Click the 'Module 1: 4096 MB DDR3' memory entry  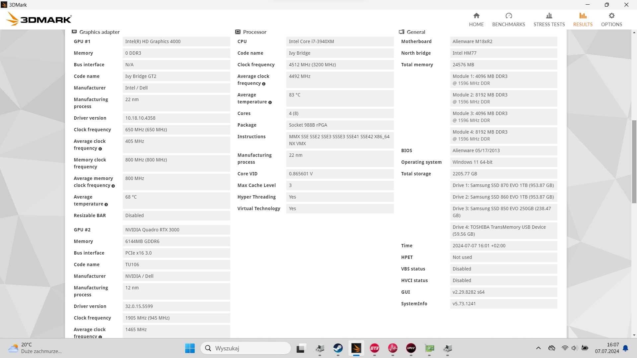pyautogui.click(x=504, y=80)
